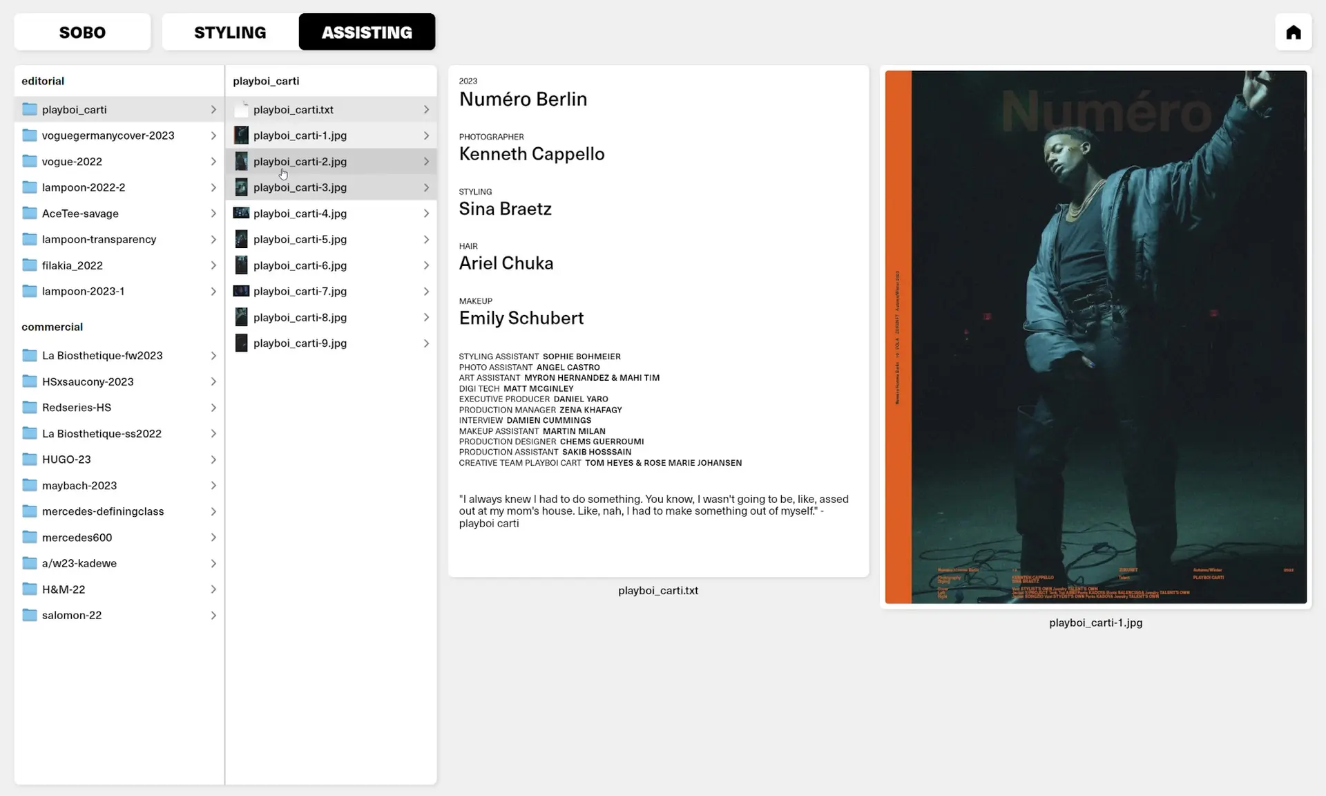Image resolution: width=1326 pixels, height=796 pixels.
Task: Click the playboi_carti-7.jpg thumbnail icon
Action: 241,291
